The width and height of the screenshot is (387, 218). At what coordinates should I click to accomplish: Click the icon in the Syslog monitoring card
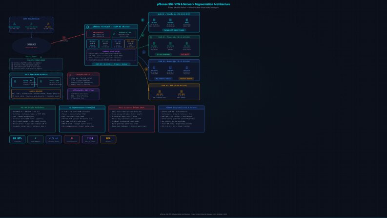click(x=15, y=81)
